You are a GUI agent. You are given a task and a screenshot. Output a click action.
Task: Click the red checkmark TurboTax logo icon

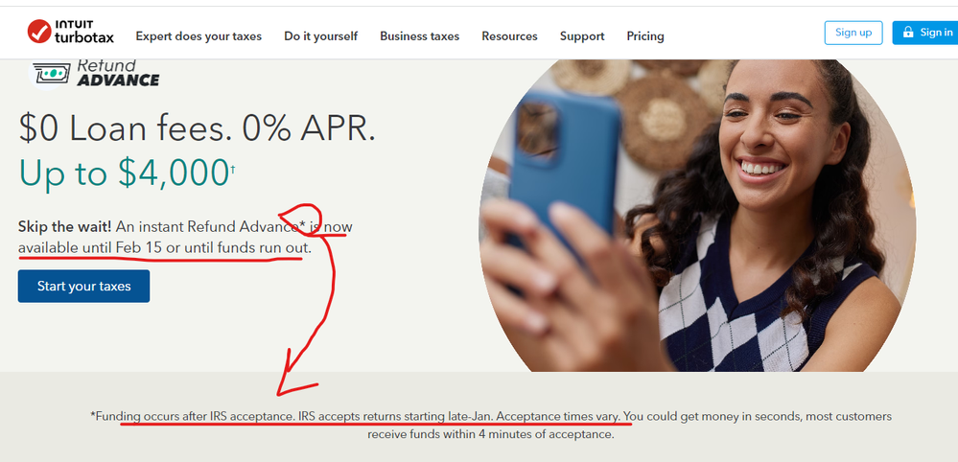pos(39,31)
